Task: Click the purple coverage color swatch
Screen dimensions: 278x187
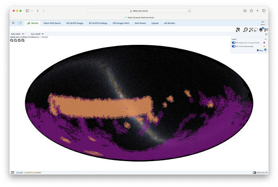Action: (264, 43)
